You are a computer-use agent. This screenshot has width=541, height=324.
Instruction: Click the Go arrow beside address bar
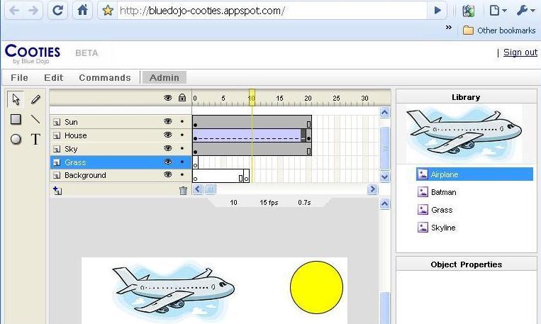[437, 11]
